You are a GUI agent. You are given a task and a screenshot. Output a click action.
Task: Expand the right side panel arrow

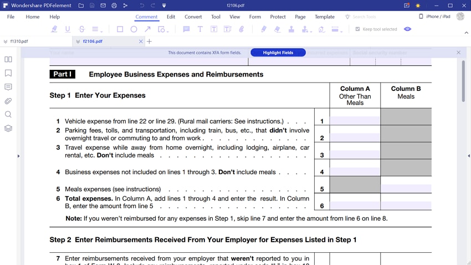[469, 156]
